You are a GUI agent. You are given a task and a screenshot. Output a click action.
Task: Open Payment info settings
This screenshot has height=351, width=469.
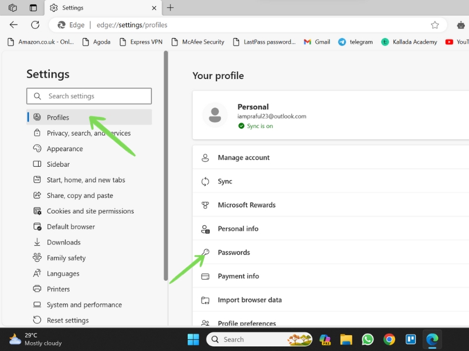[x=331, y=276]
